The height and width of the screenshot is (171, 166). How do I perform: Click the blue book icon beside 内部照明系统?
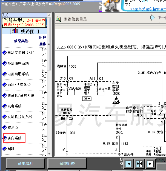(x=5, y=74)
